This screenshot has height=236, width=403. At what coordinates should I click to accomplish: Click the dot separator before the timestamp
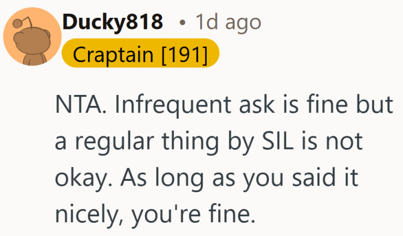pyautogui.click(x=182, y=24)
